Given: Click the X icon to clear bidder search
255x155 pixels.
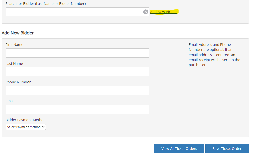Looking at the screenshot, I should [x=146, y=12].
